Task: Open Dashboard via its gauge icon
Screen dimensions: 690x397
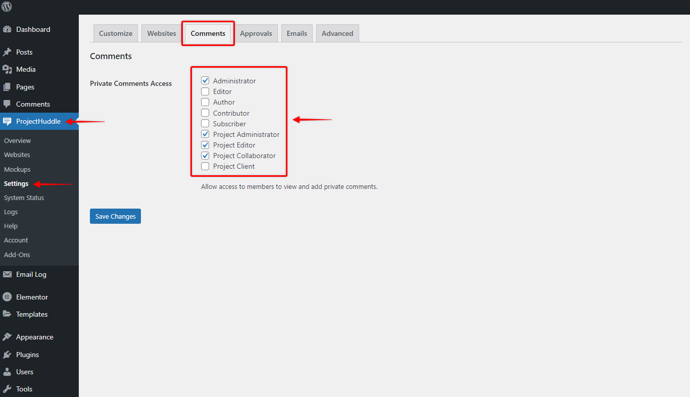Action: coord(7,29)
